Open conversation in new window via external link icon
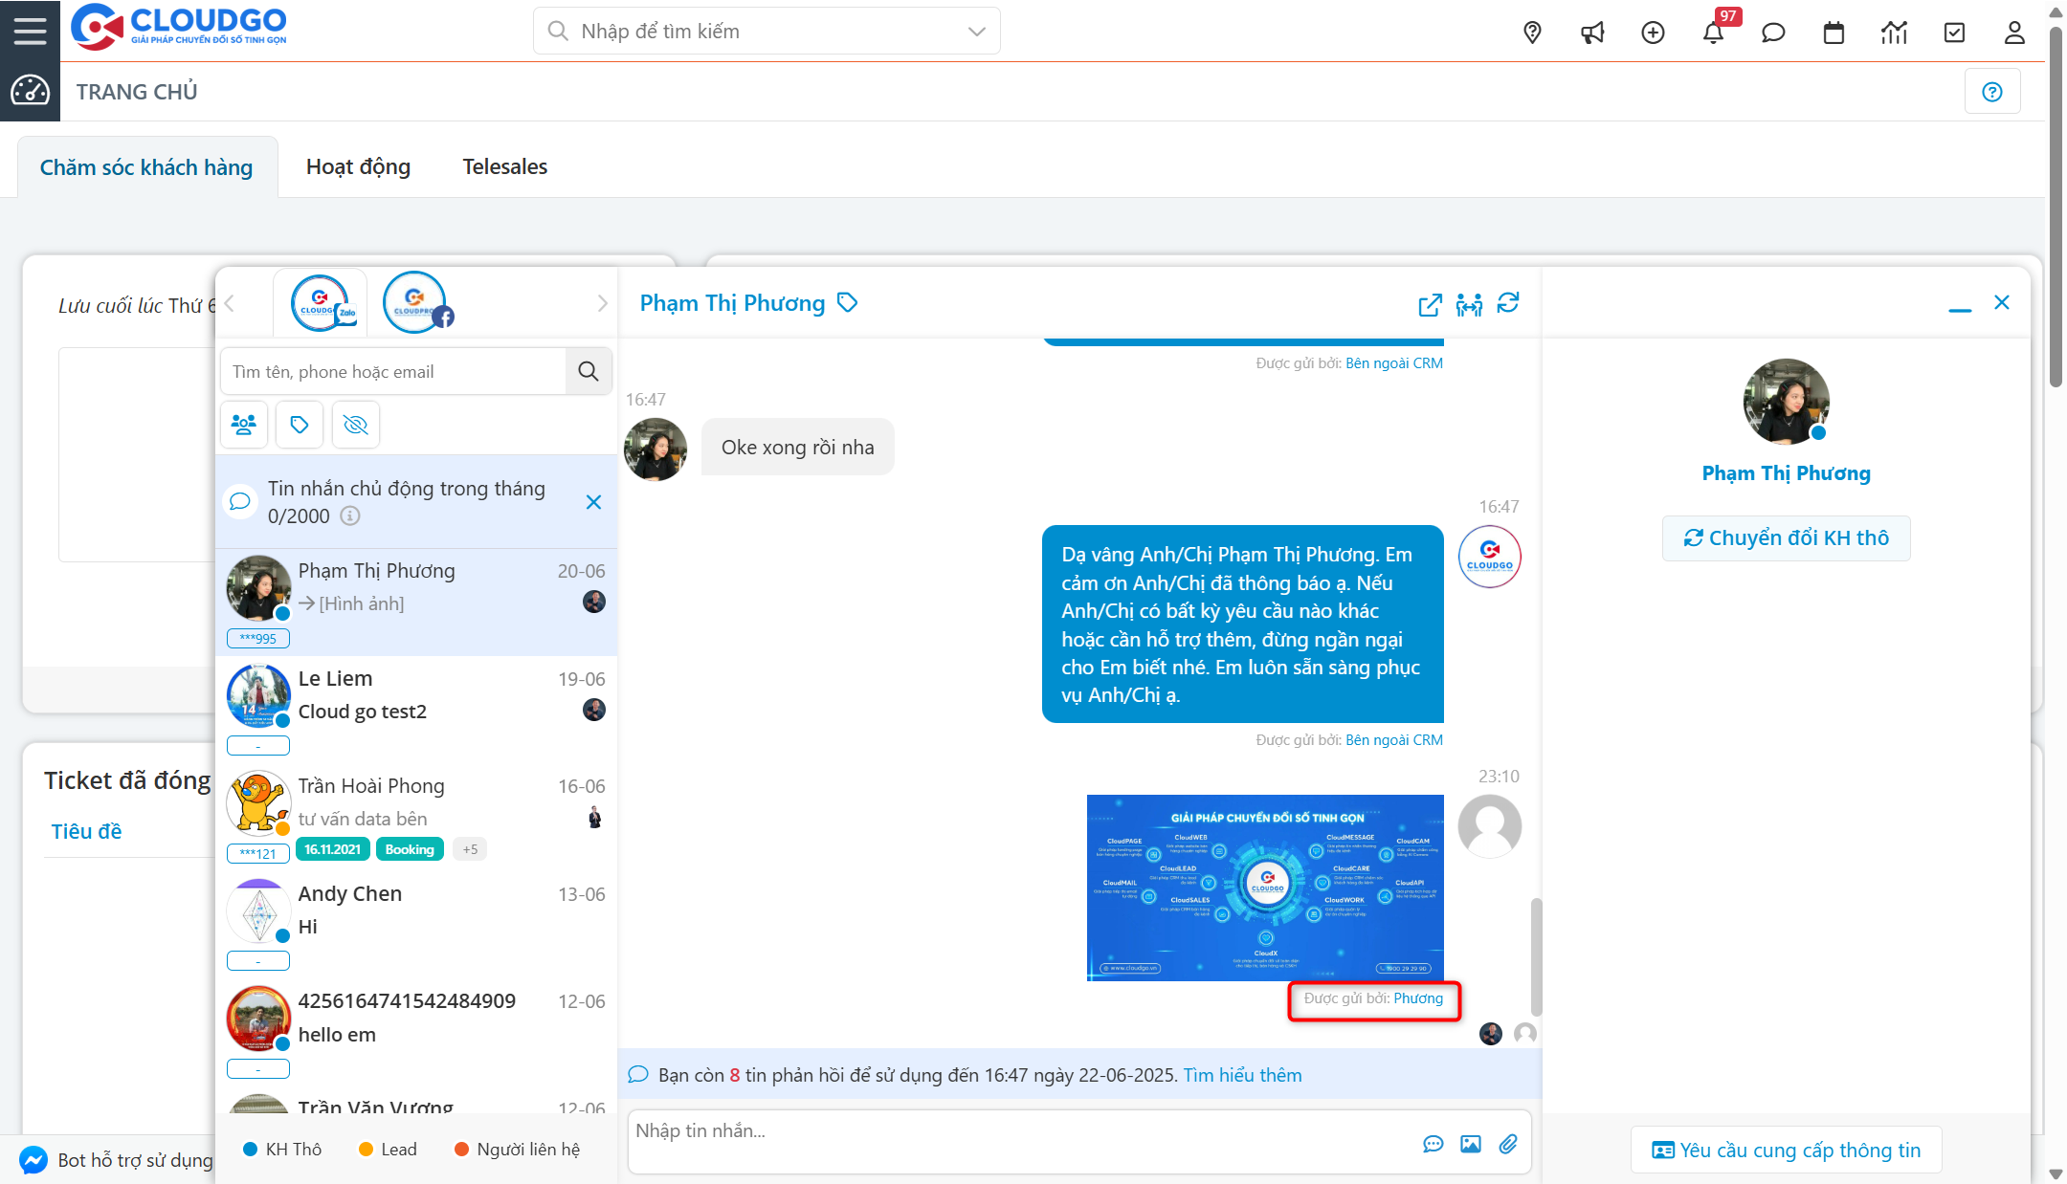Screen dimensions: 2067x1184 pyautogui.click(x=1429, y=305)
